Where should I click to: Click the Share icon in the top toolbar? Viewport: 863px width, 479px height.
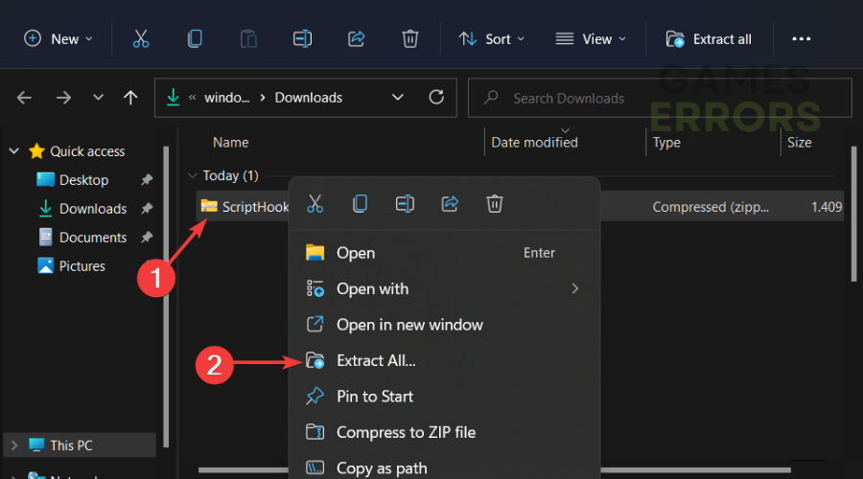356,38
